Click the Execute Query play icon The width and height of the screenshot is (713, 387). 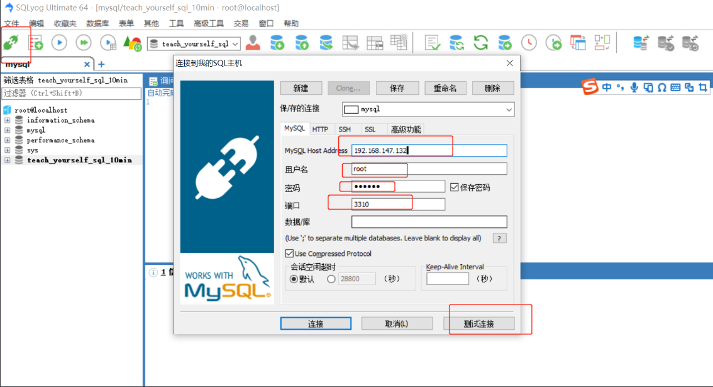tap(59, 43)
